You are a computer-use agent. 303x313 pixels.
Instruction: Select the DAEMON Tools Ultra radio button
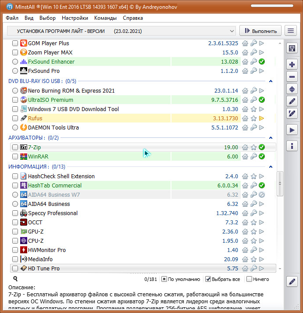(x=15, y=128)
